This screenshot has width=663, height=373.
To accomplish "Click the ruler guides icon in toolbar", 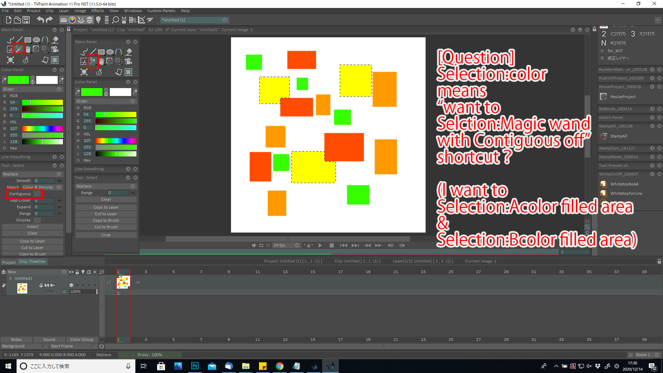I will [141, 20].
